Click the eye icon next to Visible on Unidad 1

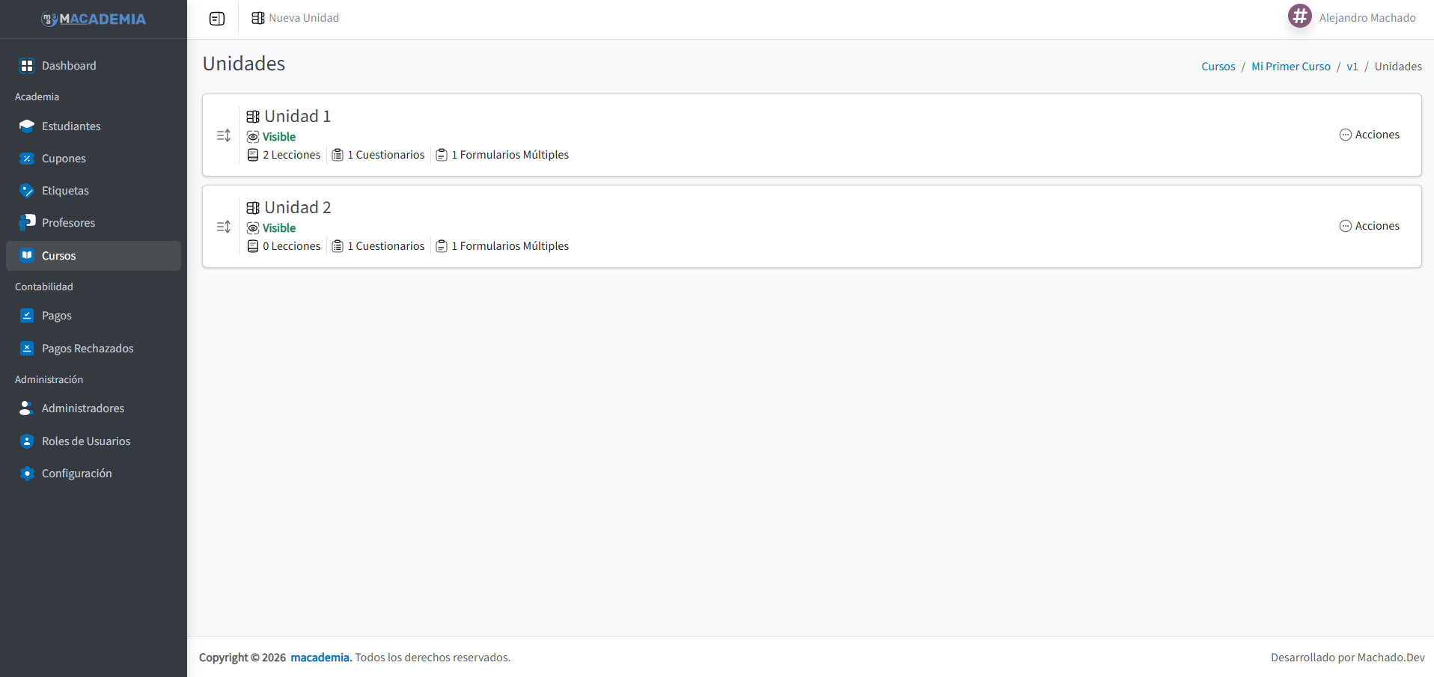coord(253,136)
